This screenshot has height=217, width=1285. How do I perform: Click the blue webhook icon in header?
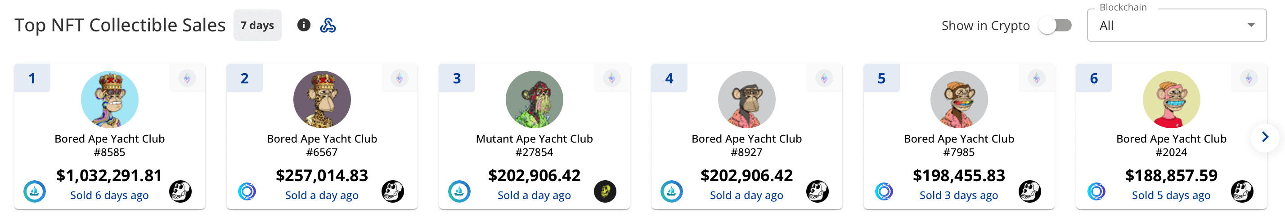pyautogui.click(x=328, y=25)
